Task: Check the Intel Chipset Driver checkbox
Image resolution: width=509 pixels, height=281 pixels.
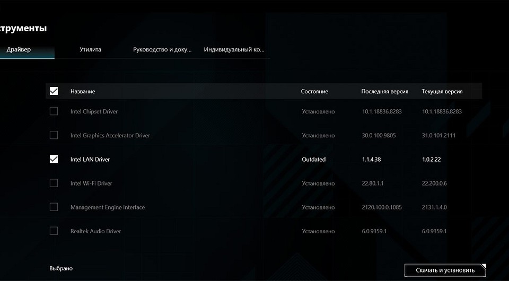Action: 54,111
